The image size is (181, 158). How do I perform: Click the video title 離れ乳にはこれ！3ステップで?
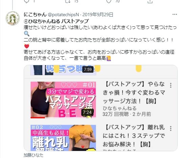[134, 136]
